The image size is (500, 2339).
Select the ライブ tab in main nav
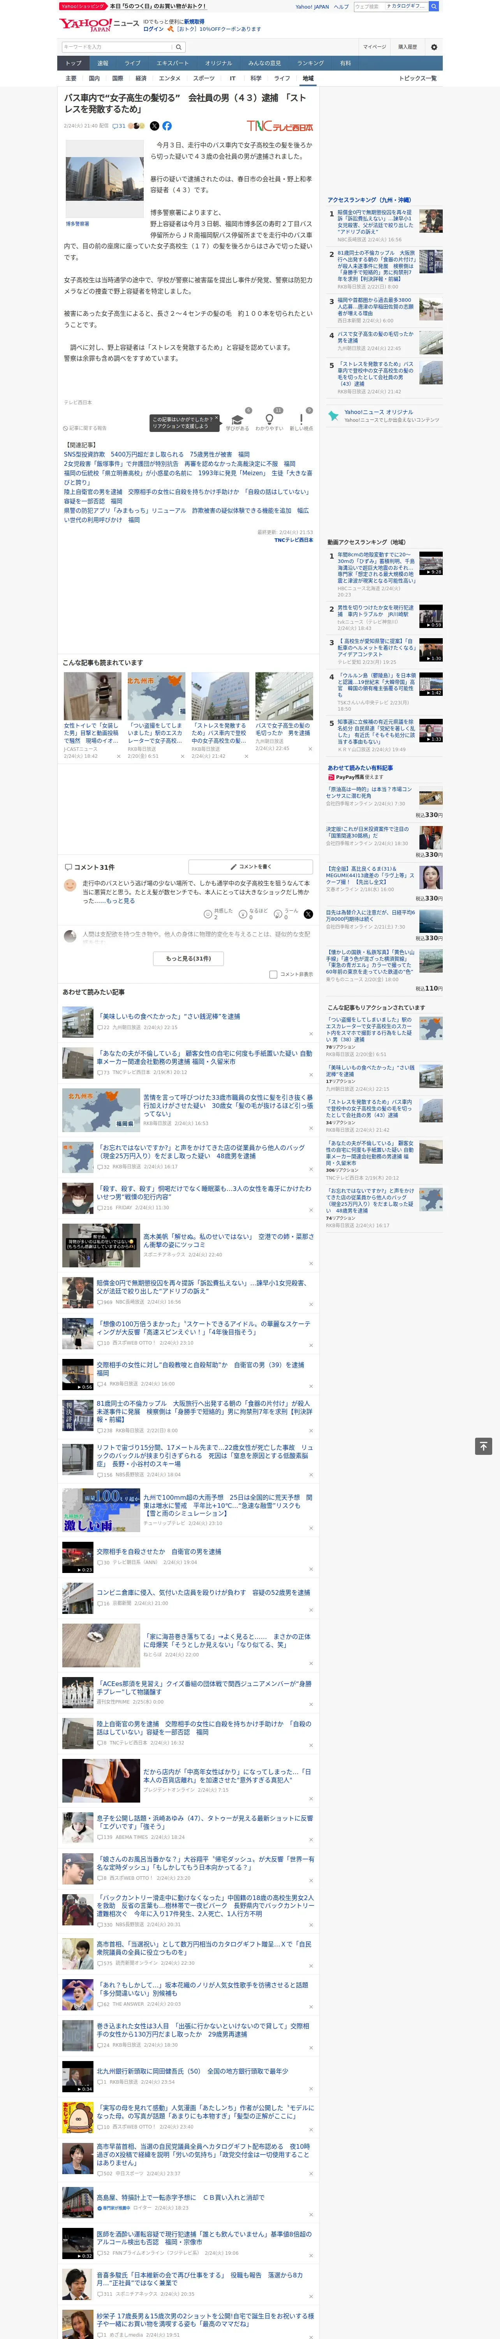pyautogui.click(x=132, y=64)
